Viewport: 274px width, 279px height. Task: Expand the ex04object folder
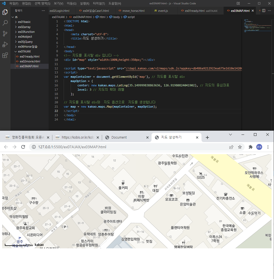16,37
